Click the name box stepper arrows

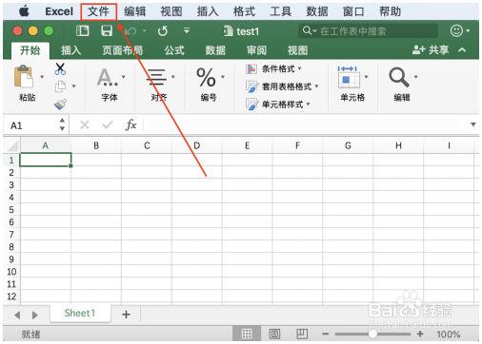pos(62,124)
